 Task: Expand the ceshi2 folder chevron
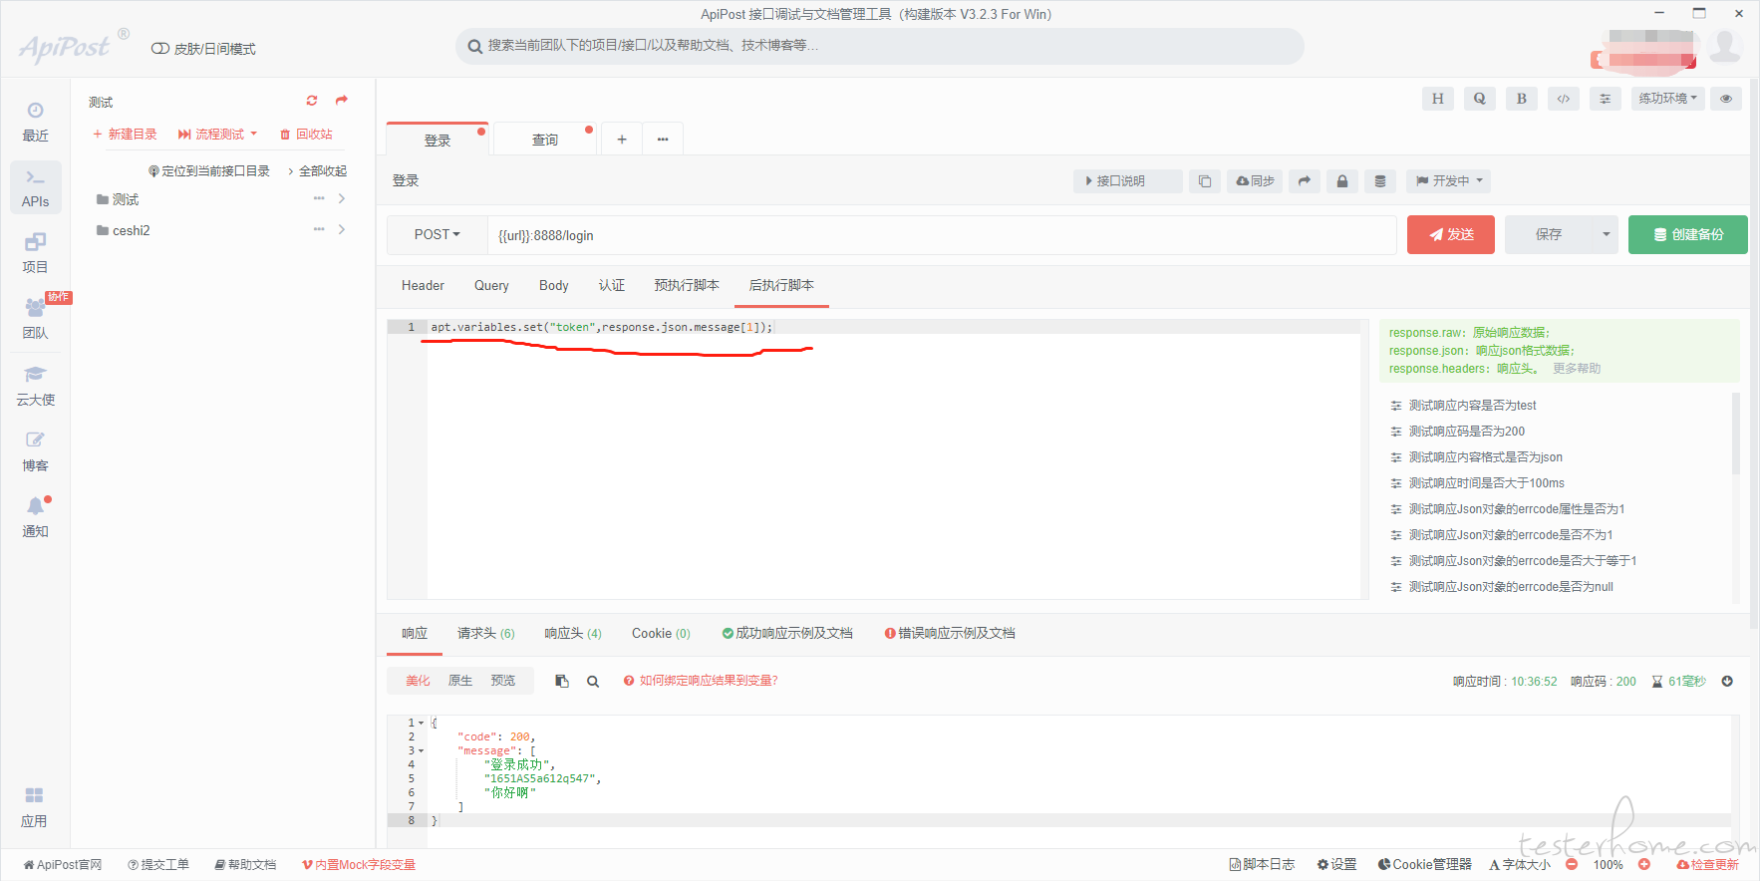pyautogui.click(x=342, y=230)
